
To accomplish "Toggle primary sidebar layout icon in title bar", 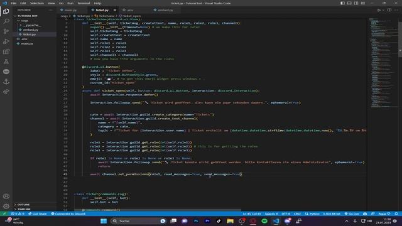I will [x=342, y=3].
